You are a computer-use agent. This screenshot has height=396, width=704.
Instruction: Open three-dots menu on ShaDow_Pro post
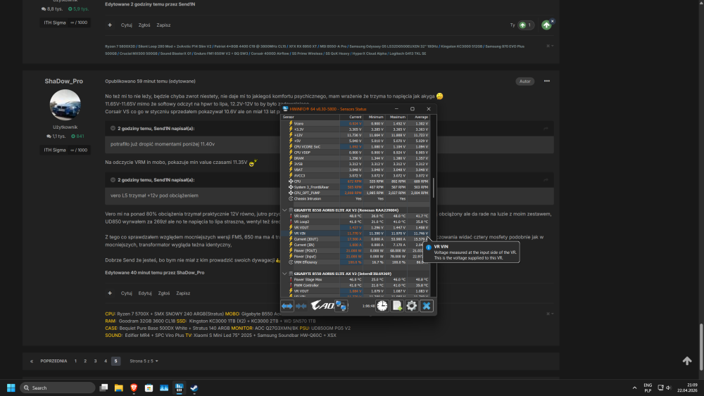547,81
